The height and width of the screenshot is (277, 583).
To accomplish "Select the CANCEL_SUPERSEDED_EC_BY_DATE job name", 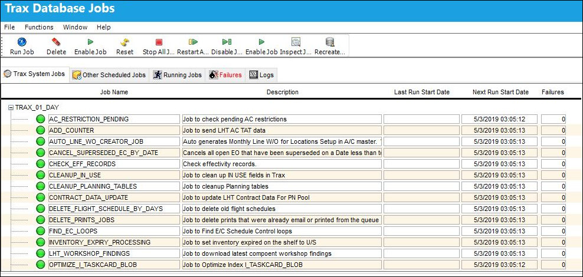I will 114,153.
